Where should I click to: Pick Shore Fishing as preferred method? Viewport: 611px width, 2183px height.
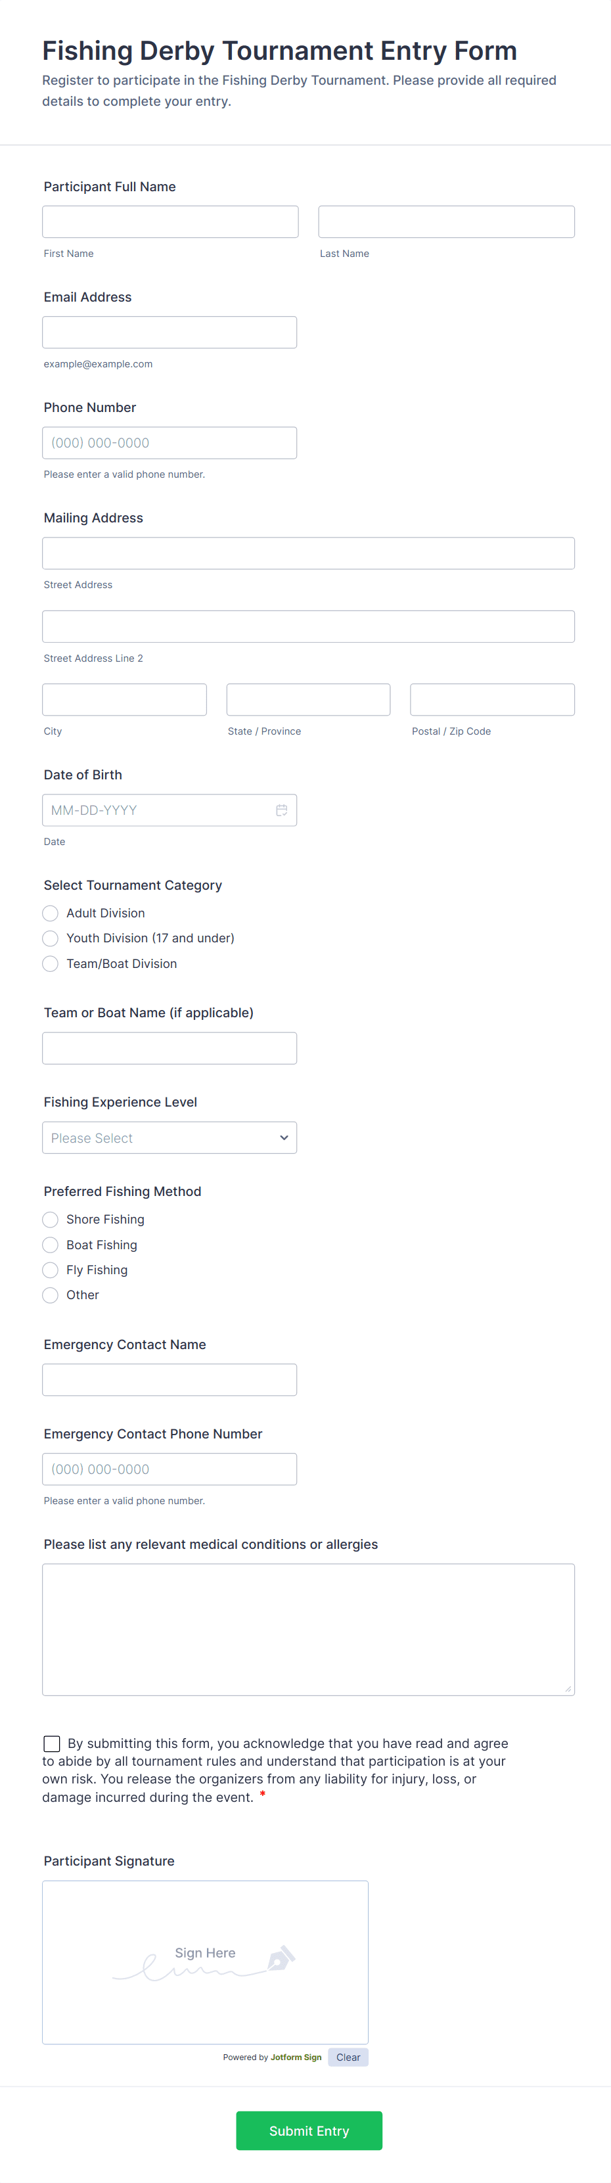51,1220
